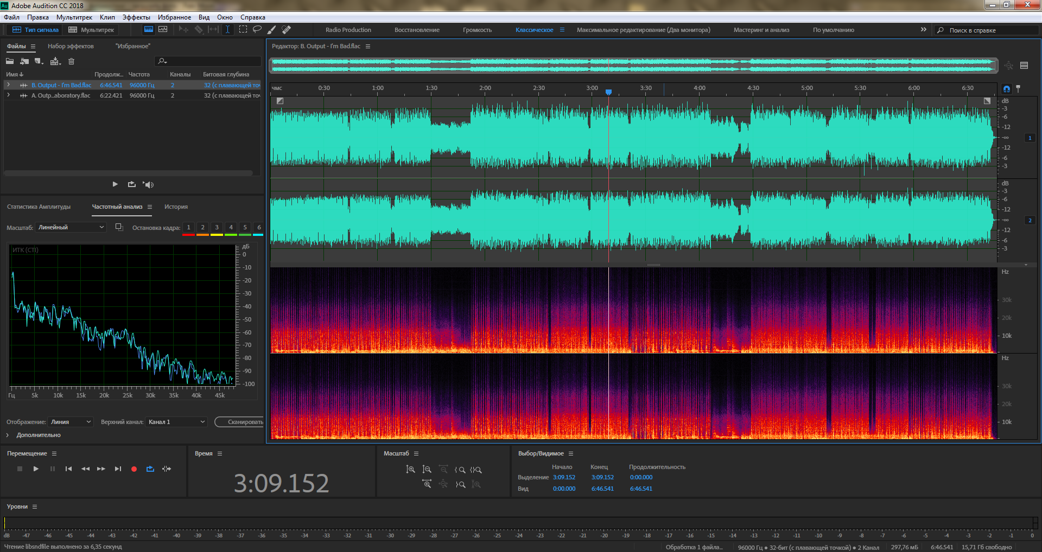Click the overview waveform navigator bar
This screenshot has width=1042, height=552.
634,66
